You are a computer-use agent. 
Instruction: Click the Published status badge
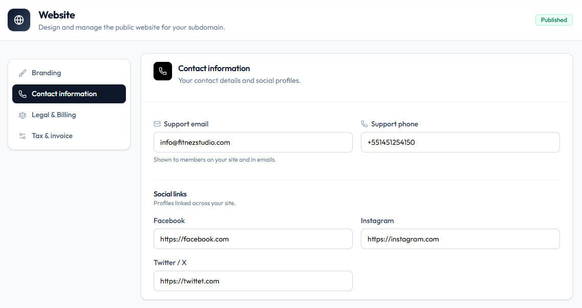(x=554, y=20)
